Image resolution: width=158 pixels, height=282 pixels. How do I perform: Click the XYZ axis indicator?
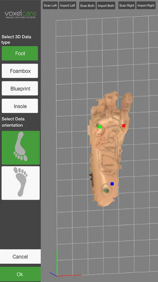[x=65, y=263]
